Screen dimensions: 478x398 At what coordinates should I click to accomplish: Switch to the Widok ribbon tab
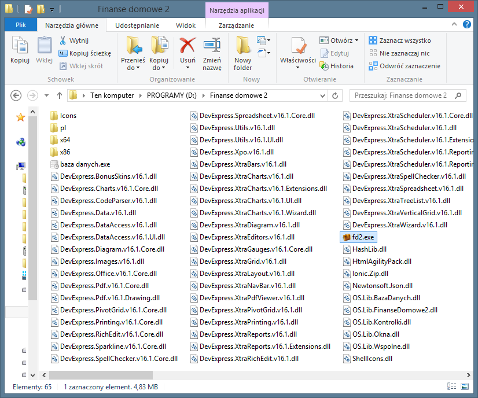(x=186, y=25)
